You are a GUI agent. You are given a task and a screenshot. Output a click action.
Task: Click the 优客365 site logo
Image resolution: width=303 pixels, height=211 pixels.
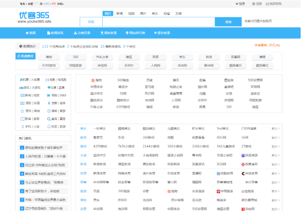click(x=34, y=17)
